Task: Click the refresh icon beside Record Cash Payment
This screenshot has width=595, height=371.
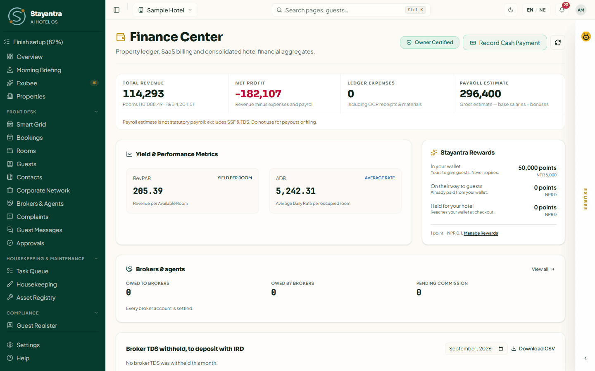Action: coord(558,42)
